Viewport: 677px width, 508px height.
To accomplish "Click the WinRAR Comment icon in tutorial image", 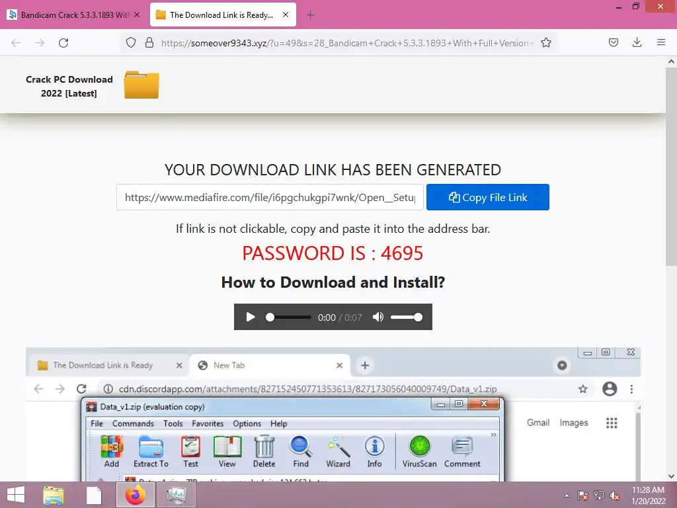I will pos(462,452).
